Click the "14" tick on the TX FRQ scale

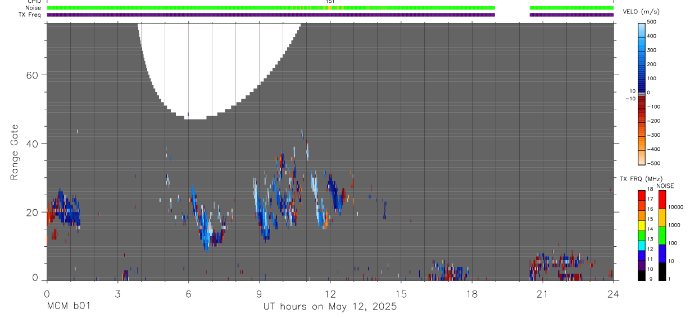tap(650, 229)
